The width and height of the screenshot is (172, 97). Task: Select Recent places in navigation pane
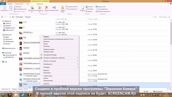click(x=10, y=28)
